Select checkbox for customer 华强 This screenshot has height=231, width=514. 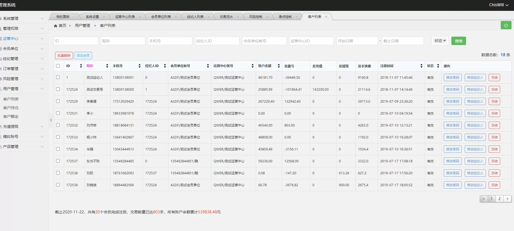click(x=58, y=149)
